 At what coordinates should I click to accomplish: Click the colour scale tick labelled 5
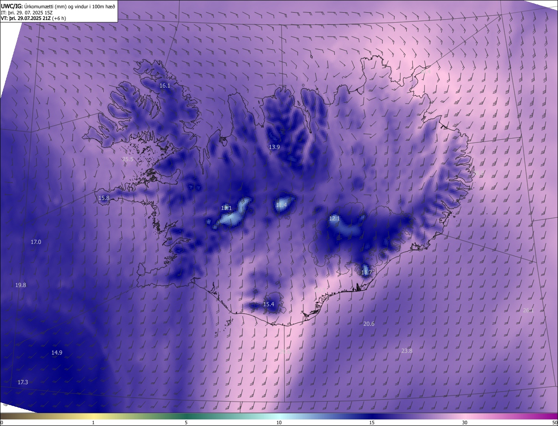(x=186, y=423)
